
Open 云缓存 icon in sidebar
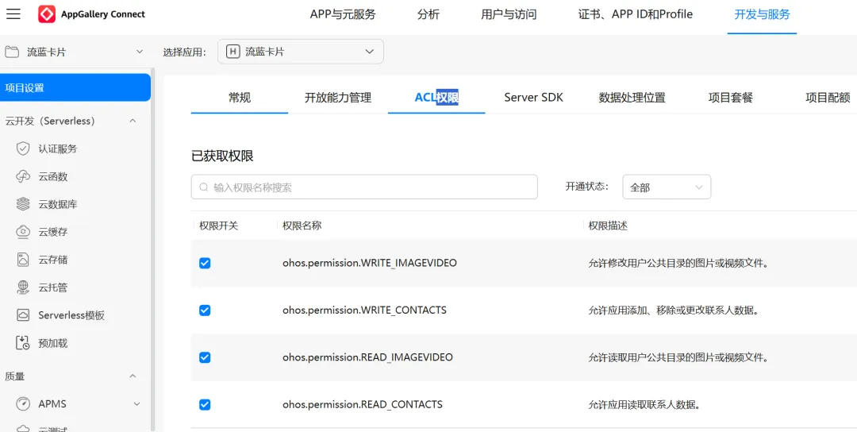pyautogui.click(x=23, y=232)
